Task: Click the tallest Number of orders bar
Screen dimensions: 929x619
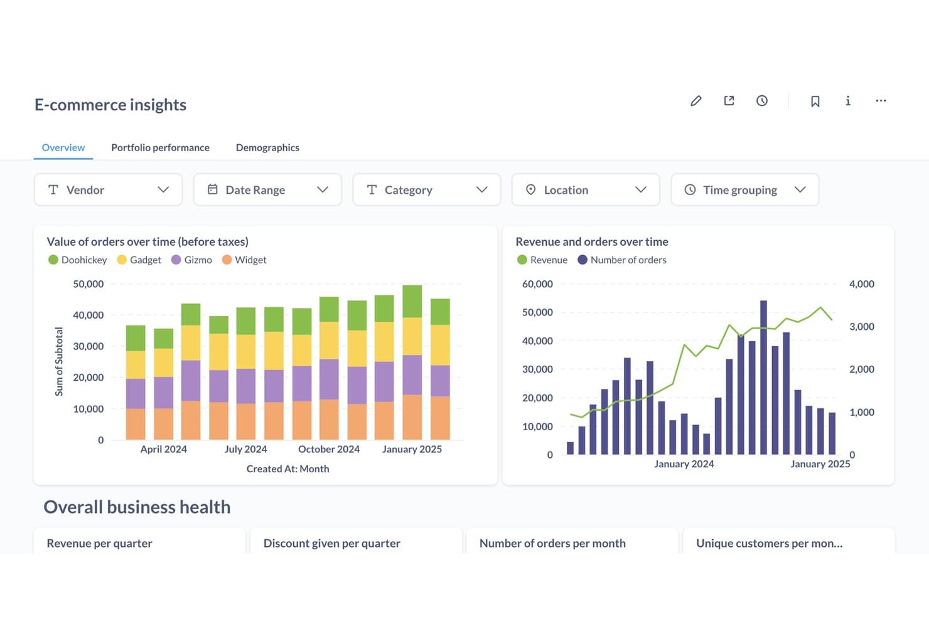Action: (763, 378)
